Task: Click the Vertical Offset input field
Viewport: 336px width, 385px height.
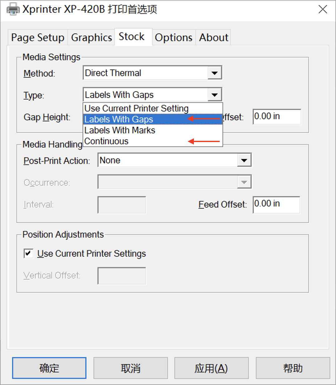Action: pos(122,276)
